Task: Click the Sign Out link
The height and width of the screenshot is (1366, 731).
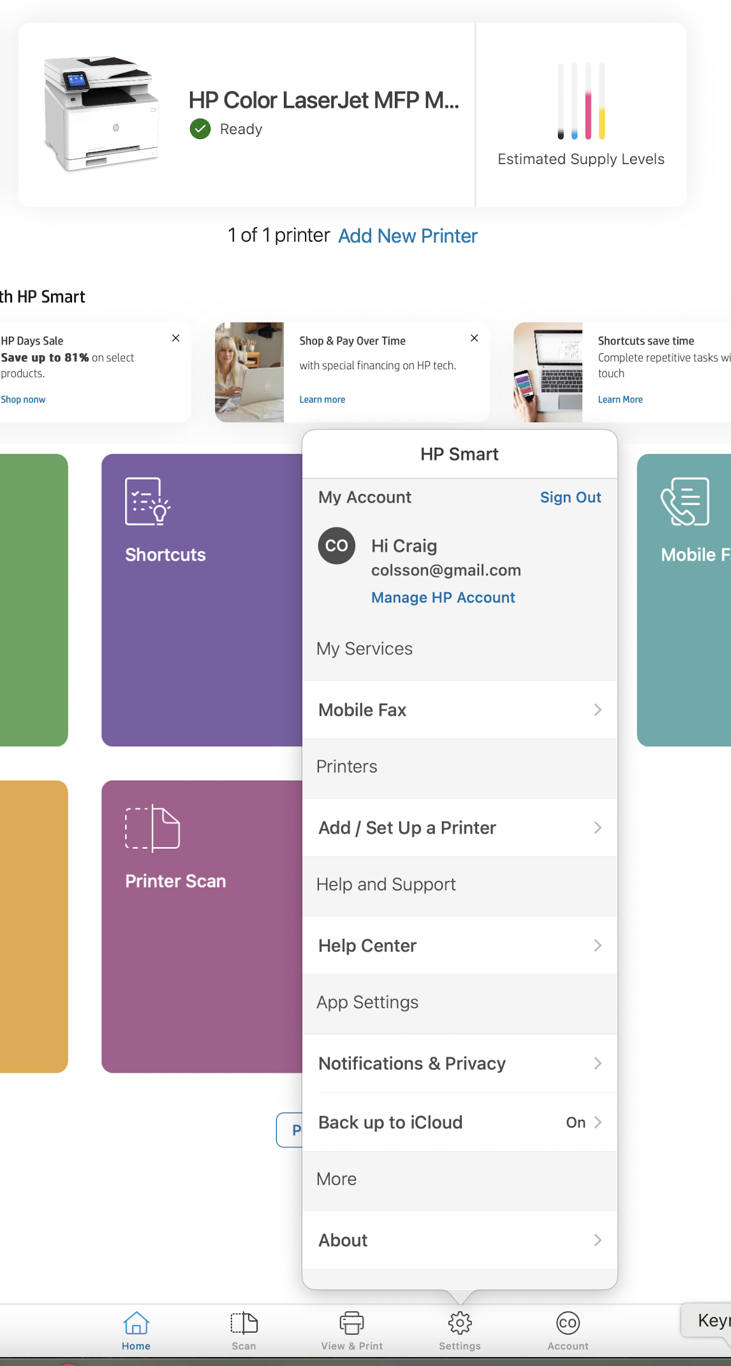Action: pyautogui.click(x=570, y=497)
